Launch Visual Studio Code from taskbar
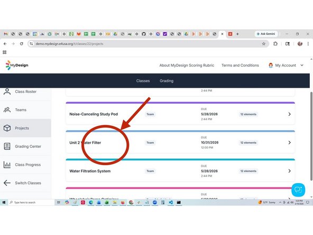Image resolution: width=313 pixels, height=235 pixels. coord(171,202)
